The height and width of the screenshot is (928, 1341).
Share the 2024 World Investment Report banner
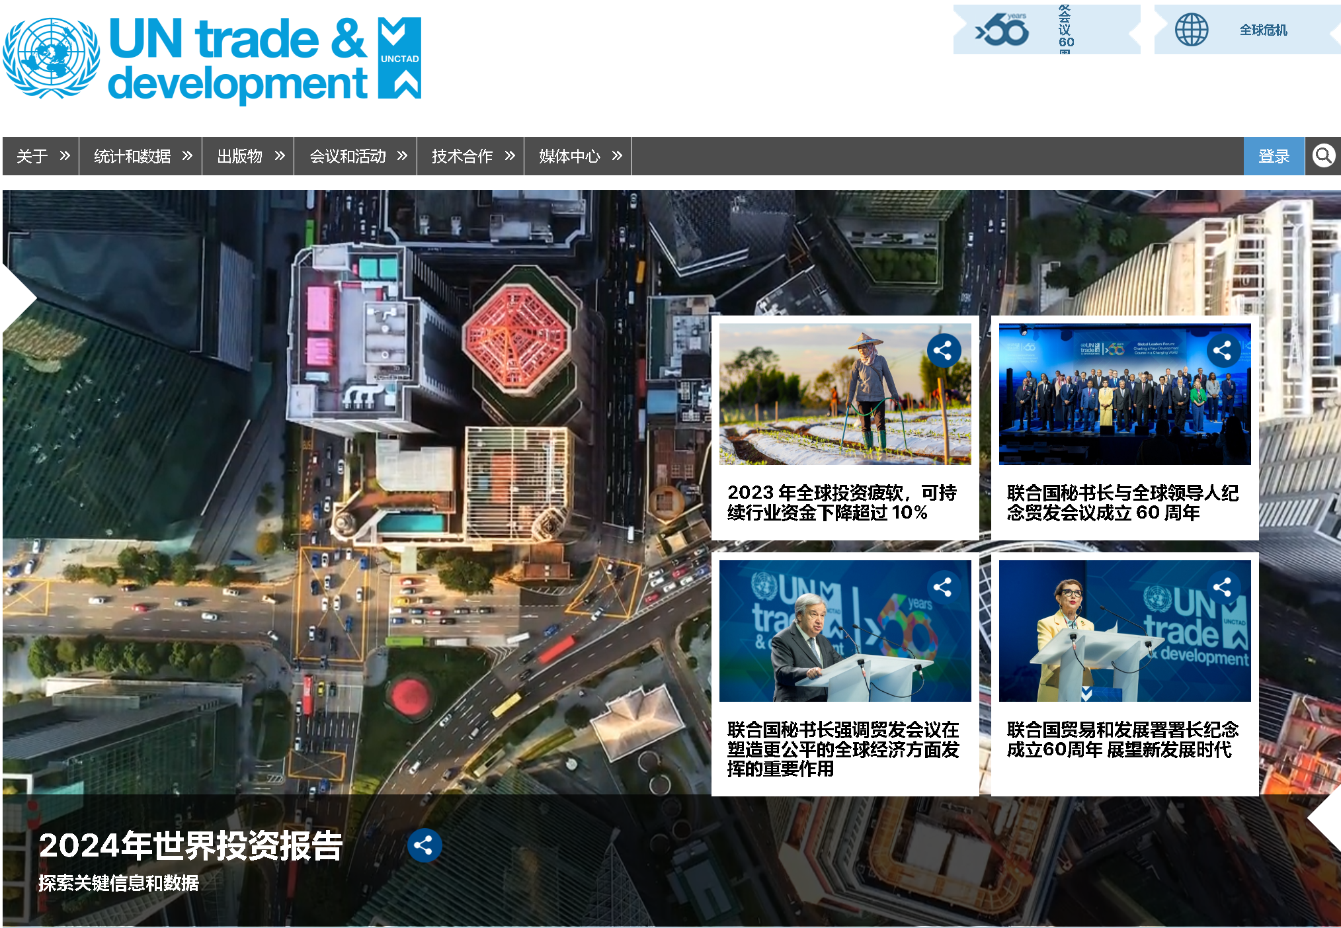[424, 845]
